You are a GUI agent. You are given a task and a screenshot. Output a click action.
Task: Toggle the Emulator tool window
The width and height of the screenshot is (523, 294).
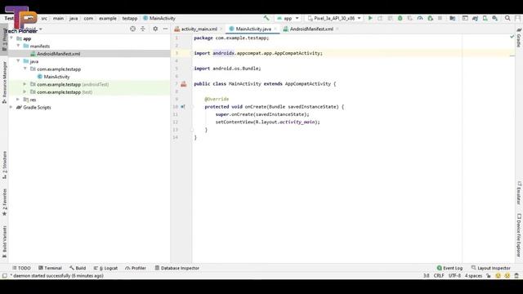point(519,193)
